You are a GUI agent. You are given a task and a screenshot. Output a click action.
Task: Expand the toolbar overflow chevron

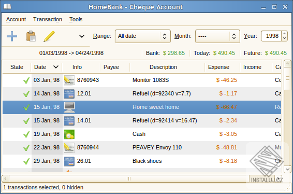pyautogui.click(x=82, y=36)
